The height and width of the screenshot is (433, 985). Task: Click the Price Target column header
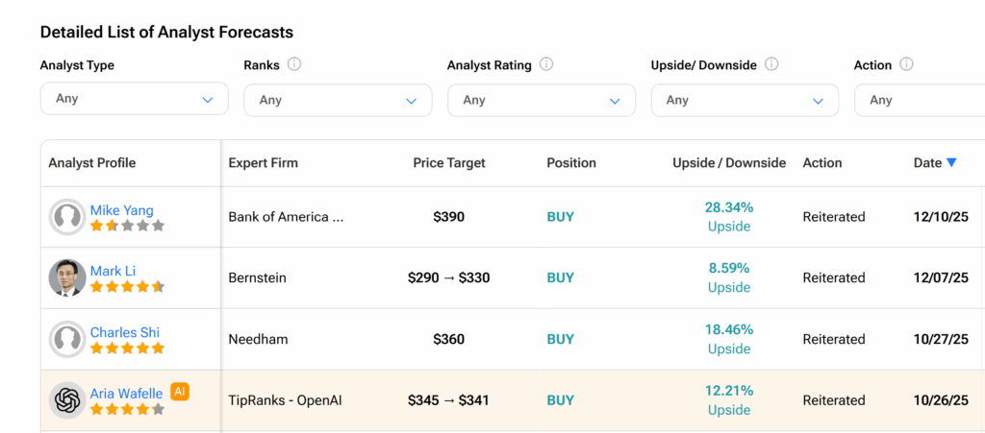tap(448, 163)
